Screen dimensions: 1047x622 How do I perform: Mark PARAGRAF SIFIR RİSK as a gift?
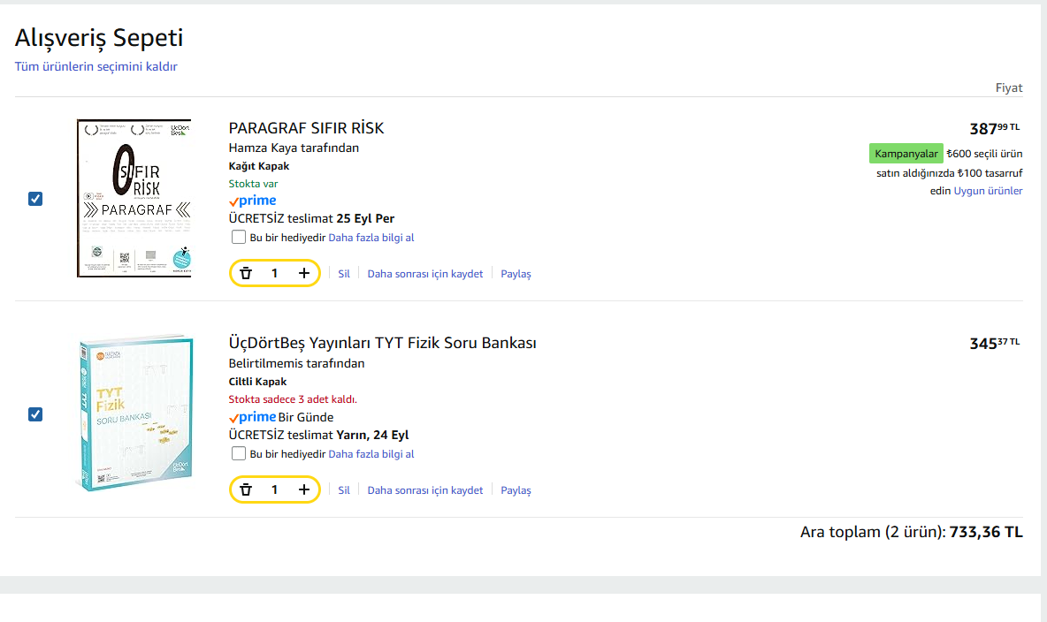239,238
